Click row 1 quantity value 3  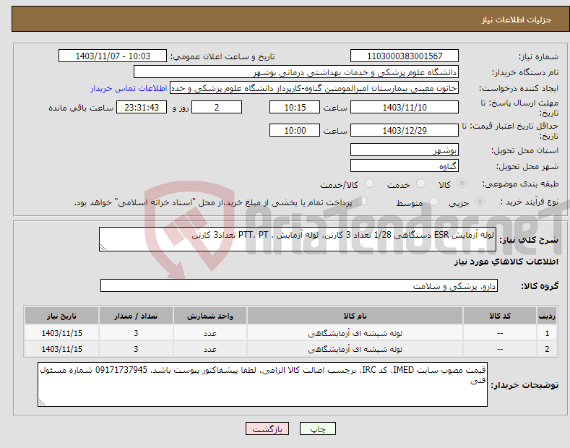[x=136, y=333]
